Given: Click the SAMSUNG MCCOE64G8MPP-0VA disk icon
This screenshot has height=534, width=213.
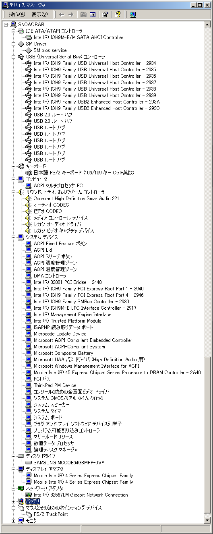Looking at the screenshot, I should pyautogui.click(x=29, y=463).
